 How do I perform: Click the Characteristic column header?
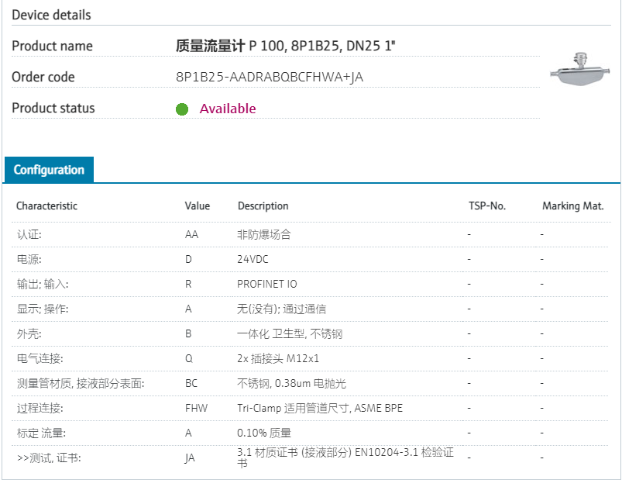[x=47, y=205]
